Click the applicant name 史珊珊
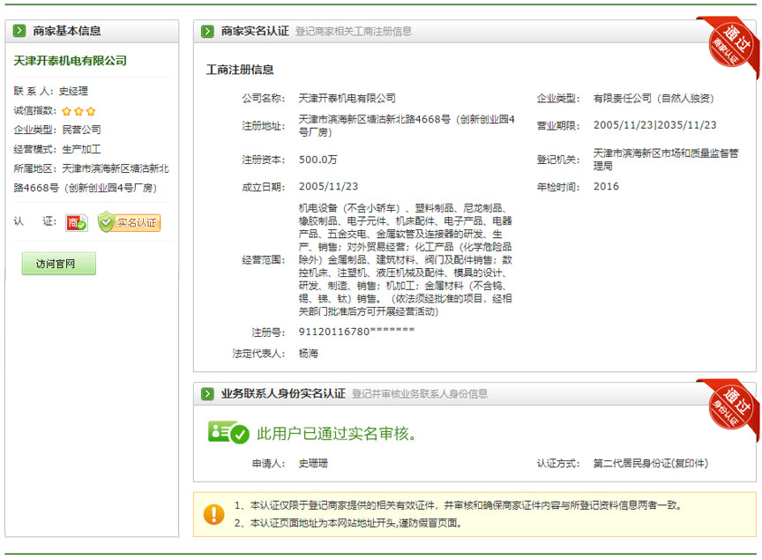This screenshot has height=560, width=762. [x=313, y=463]
